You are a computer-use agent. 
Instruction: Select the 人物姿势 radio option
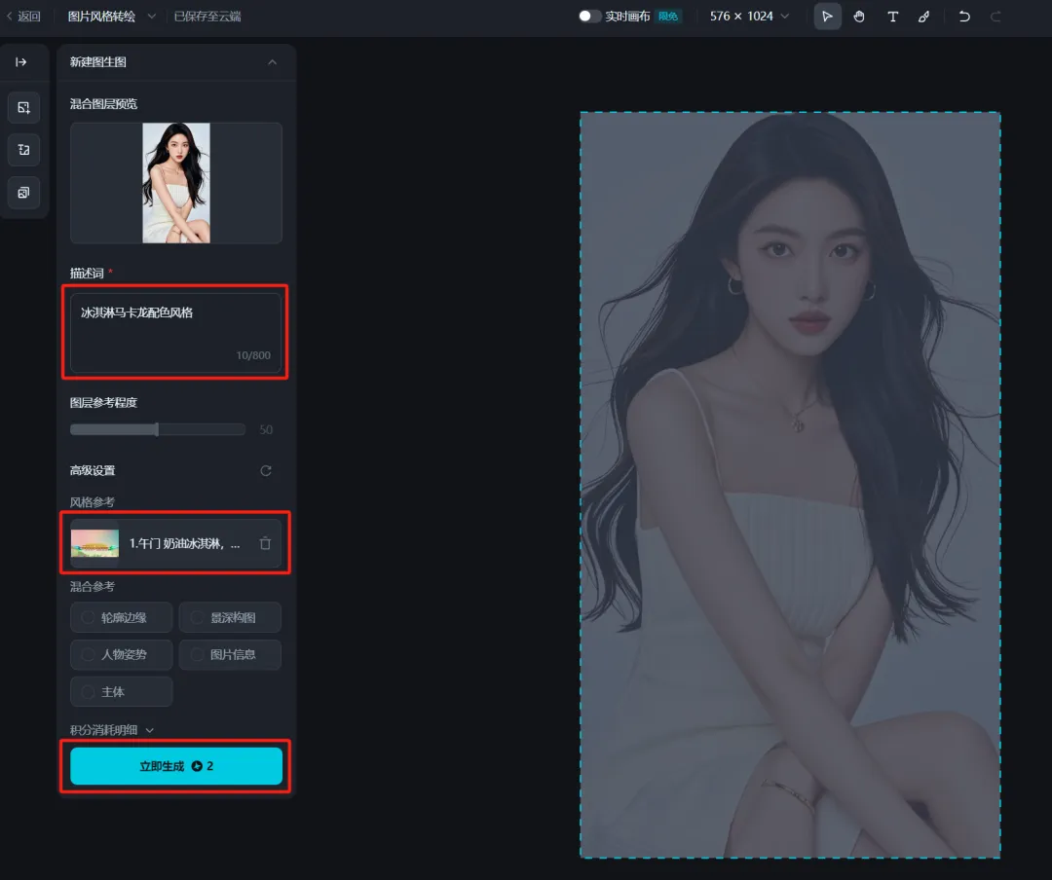[122, 654]
